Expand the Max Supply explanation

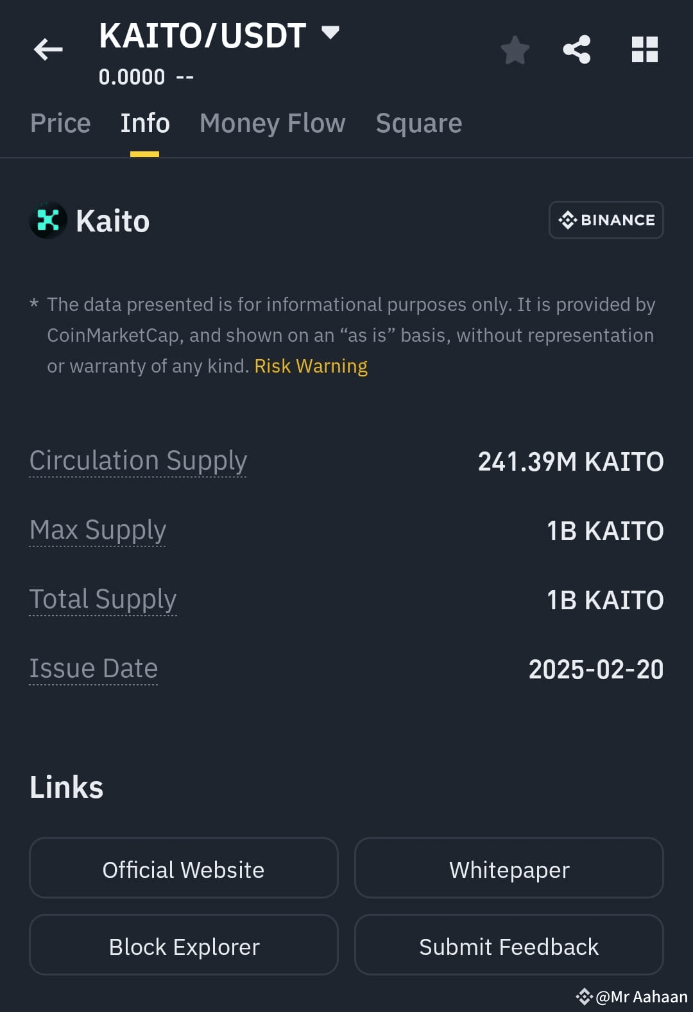(x=98, y=530)
